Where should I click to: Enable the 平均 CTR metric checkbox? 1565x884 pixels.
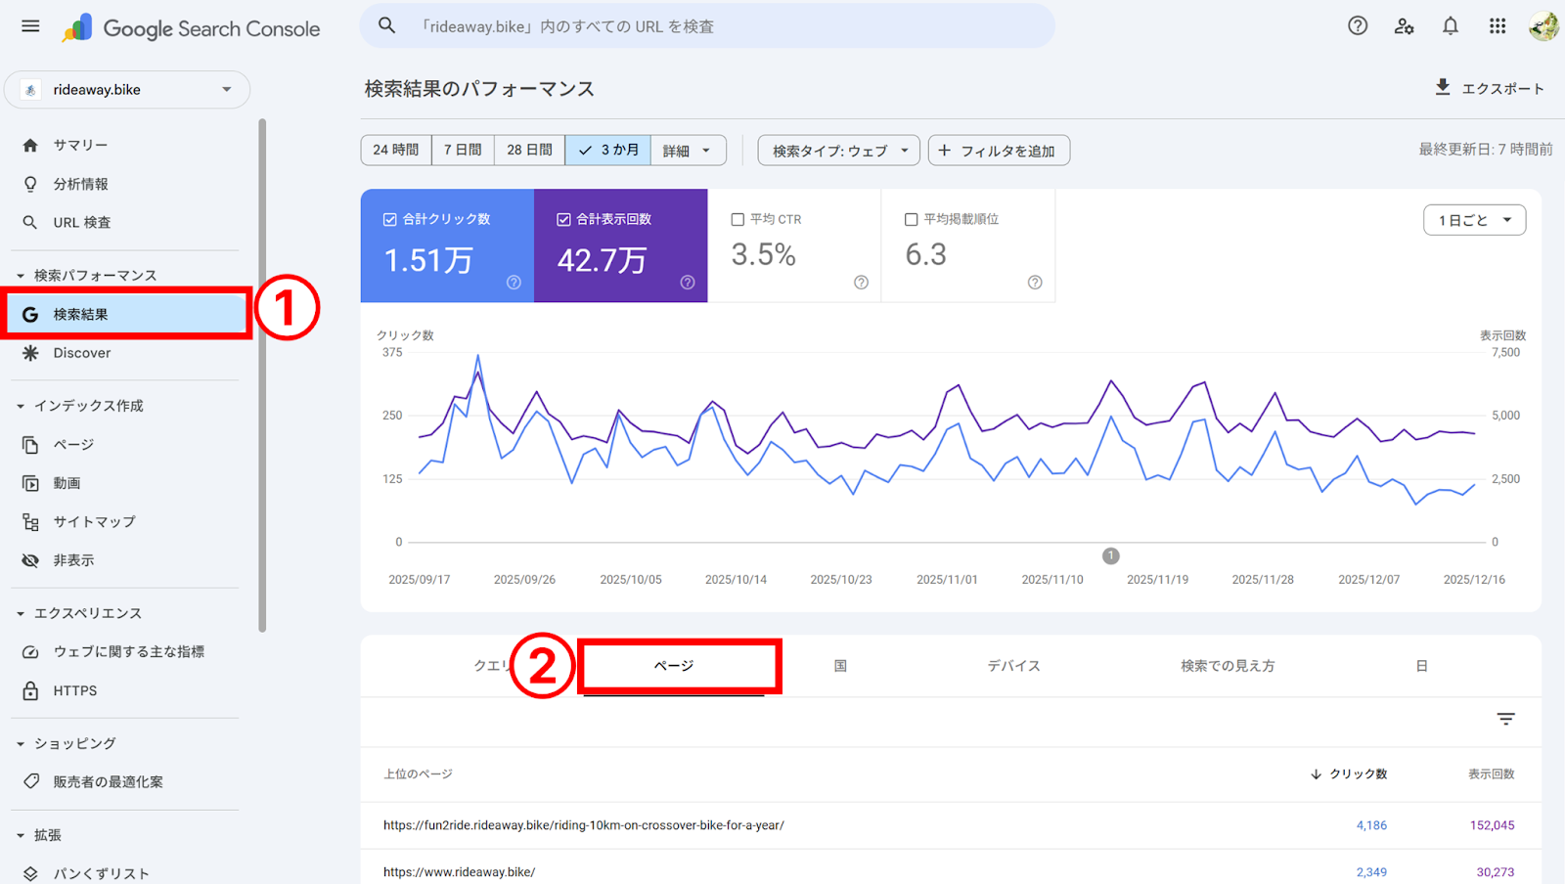pyautogui.click(x=738, y=219)
